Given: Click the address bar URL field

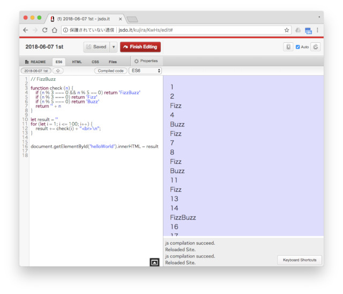Looking at the screenshot, I should [x=171, y=30].
